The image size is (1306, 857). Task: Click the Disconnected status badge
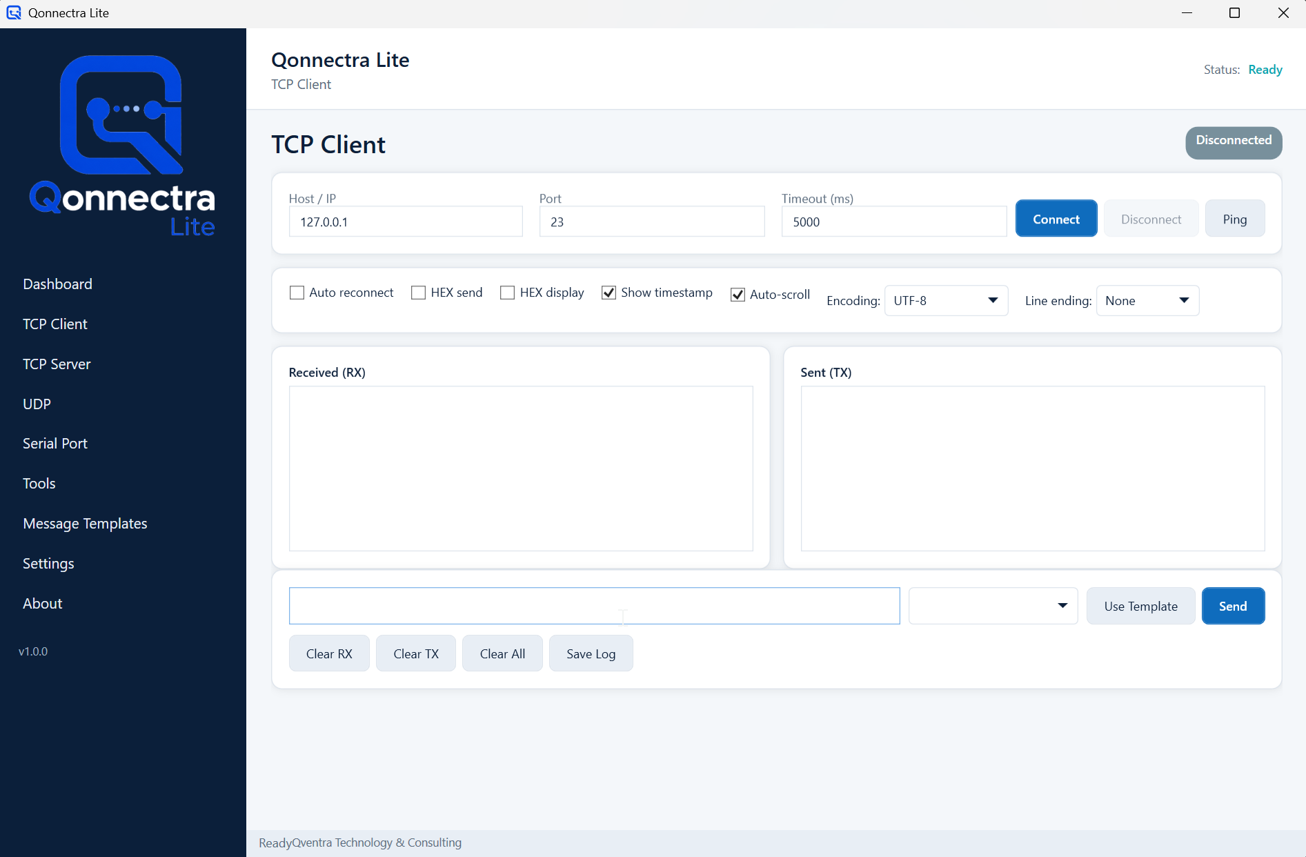[1234, 142]
